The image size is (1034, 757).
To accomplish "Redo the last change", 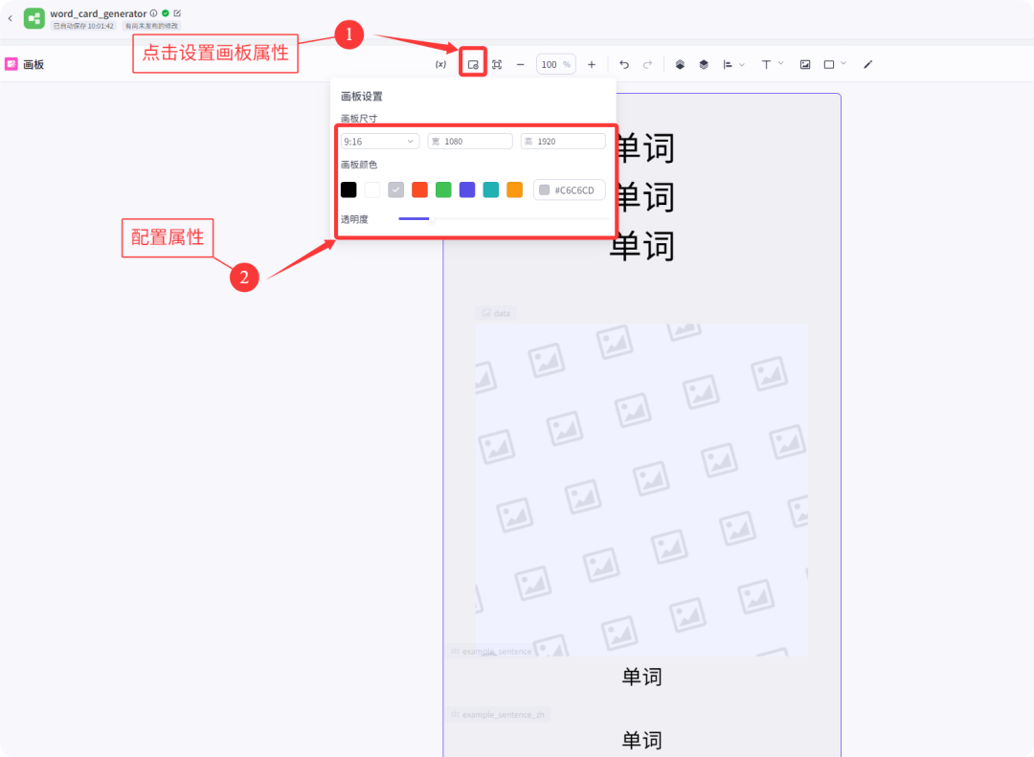I will [x=647, y=64].
